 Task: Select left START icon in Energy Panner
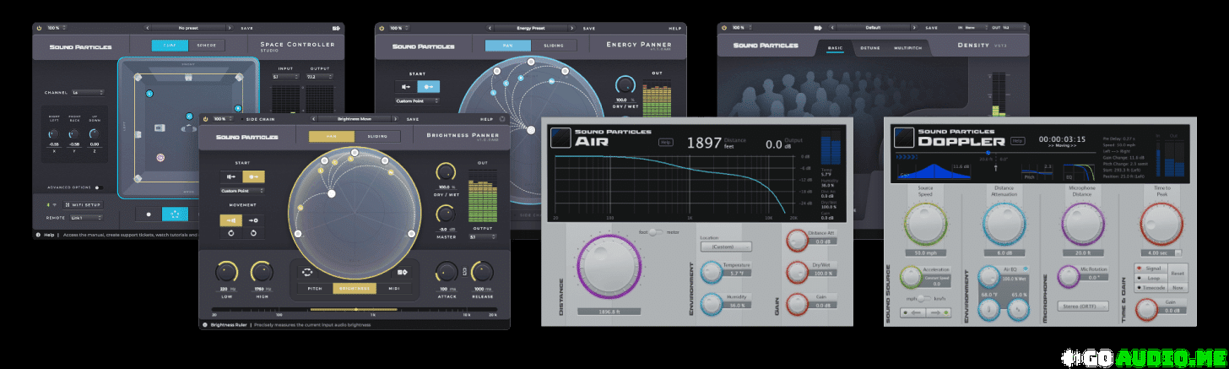click(408, 85)
